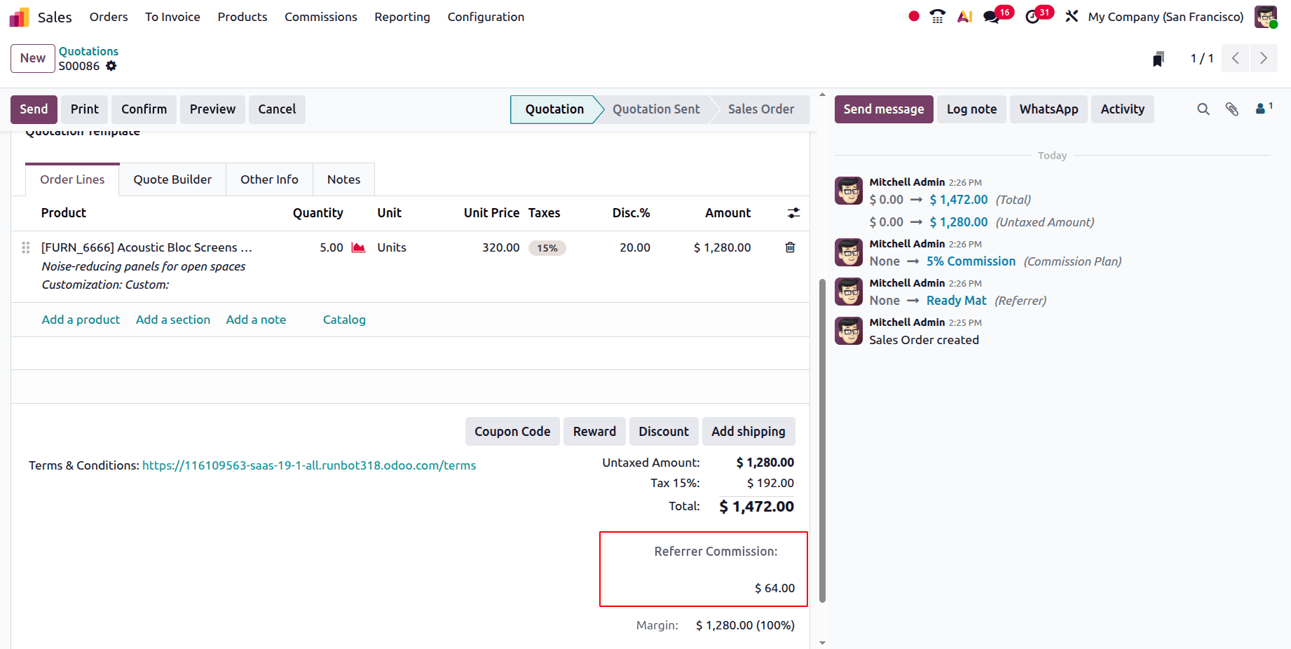Switch to the Notes tab

tap(343, 179)
